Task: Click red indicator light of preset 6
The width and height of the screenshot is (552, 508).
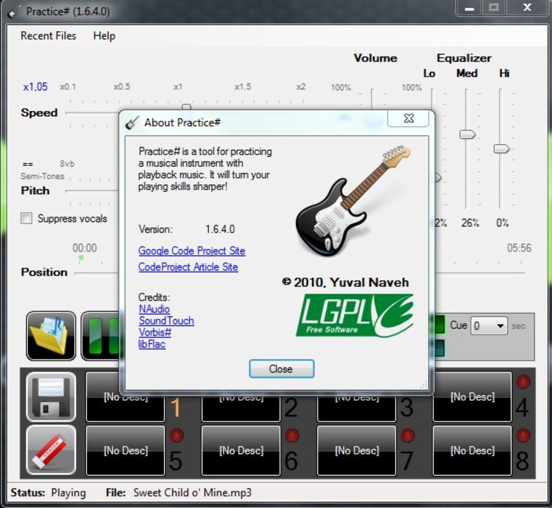Action: [x=292, y=436]
